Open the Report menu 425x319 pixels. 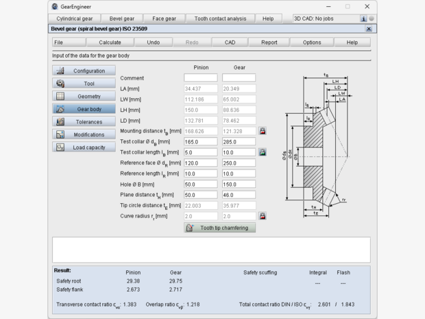[269, 43]
